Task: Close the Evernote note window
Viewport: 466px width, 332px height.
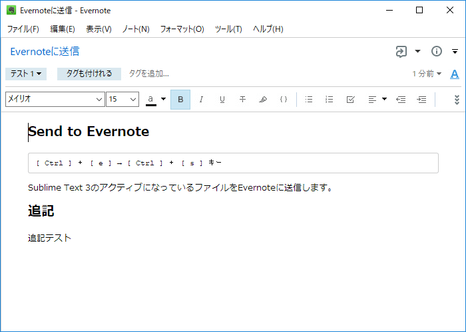Action: (450, 11)
